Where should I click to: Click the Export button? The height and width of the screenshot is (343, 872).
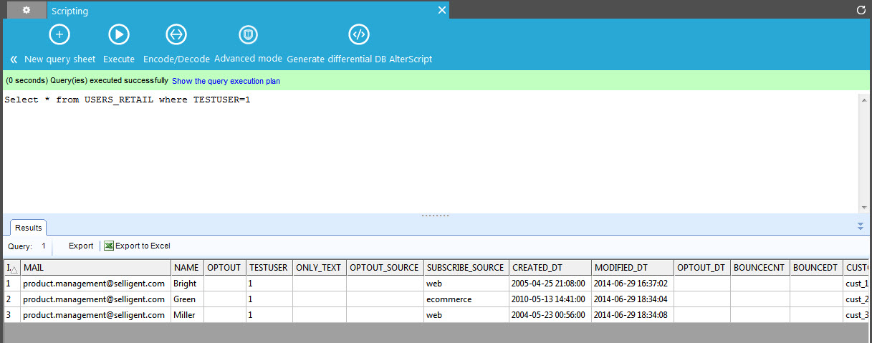[81, 246]
